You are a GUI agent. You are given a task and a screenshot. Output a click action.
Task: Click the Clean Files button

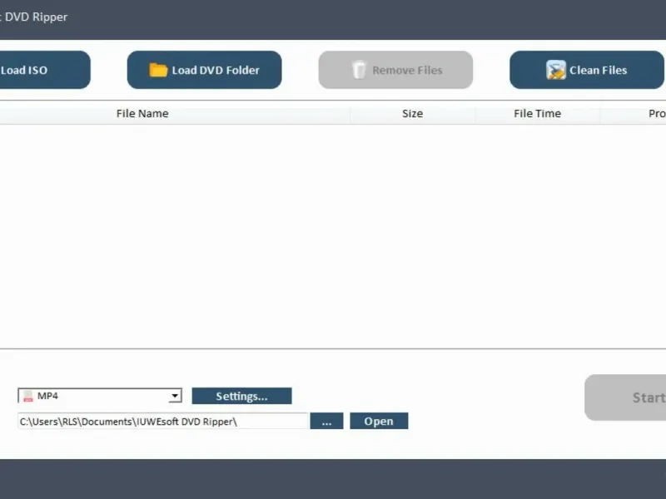[x=587, y=70]
